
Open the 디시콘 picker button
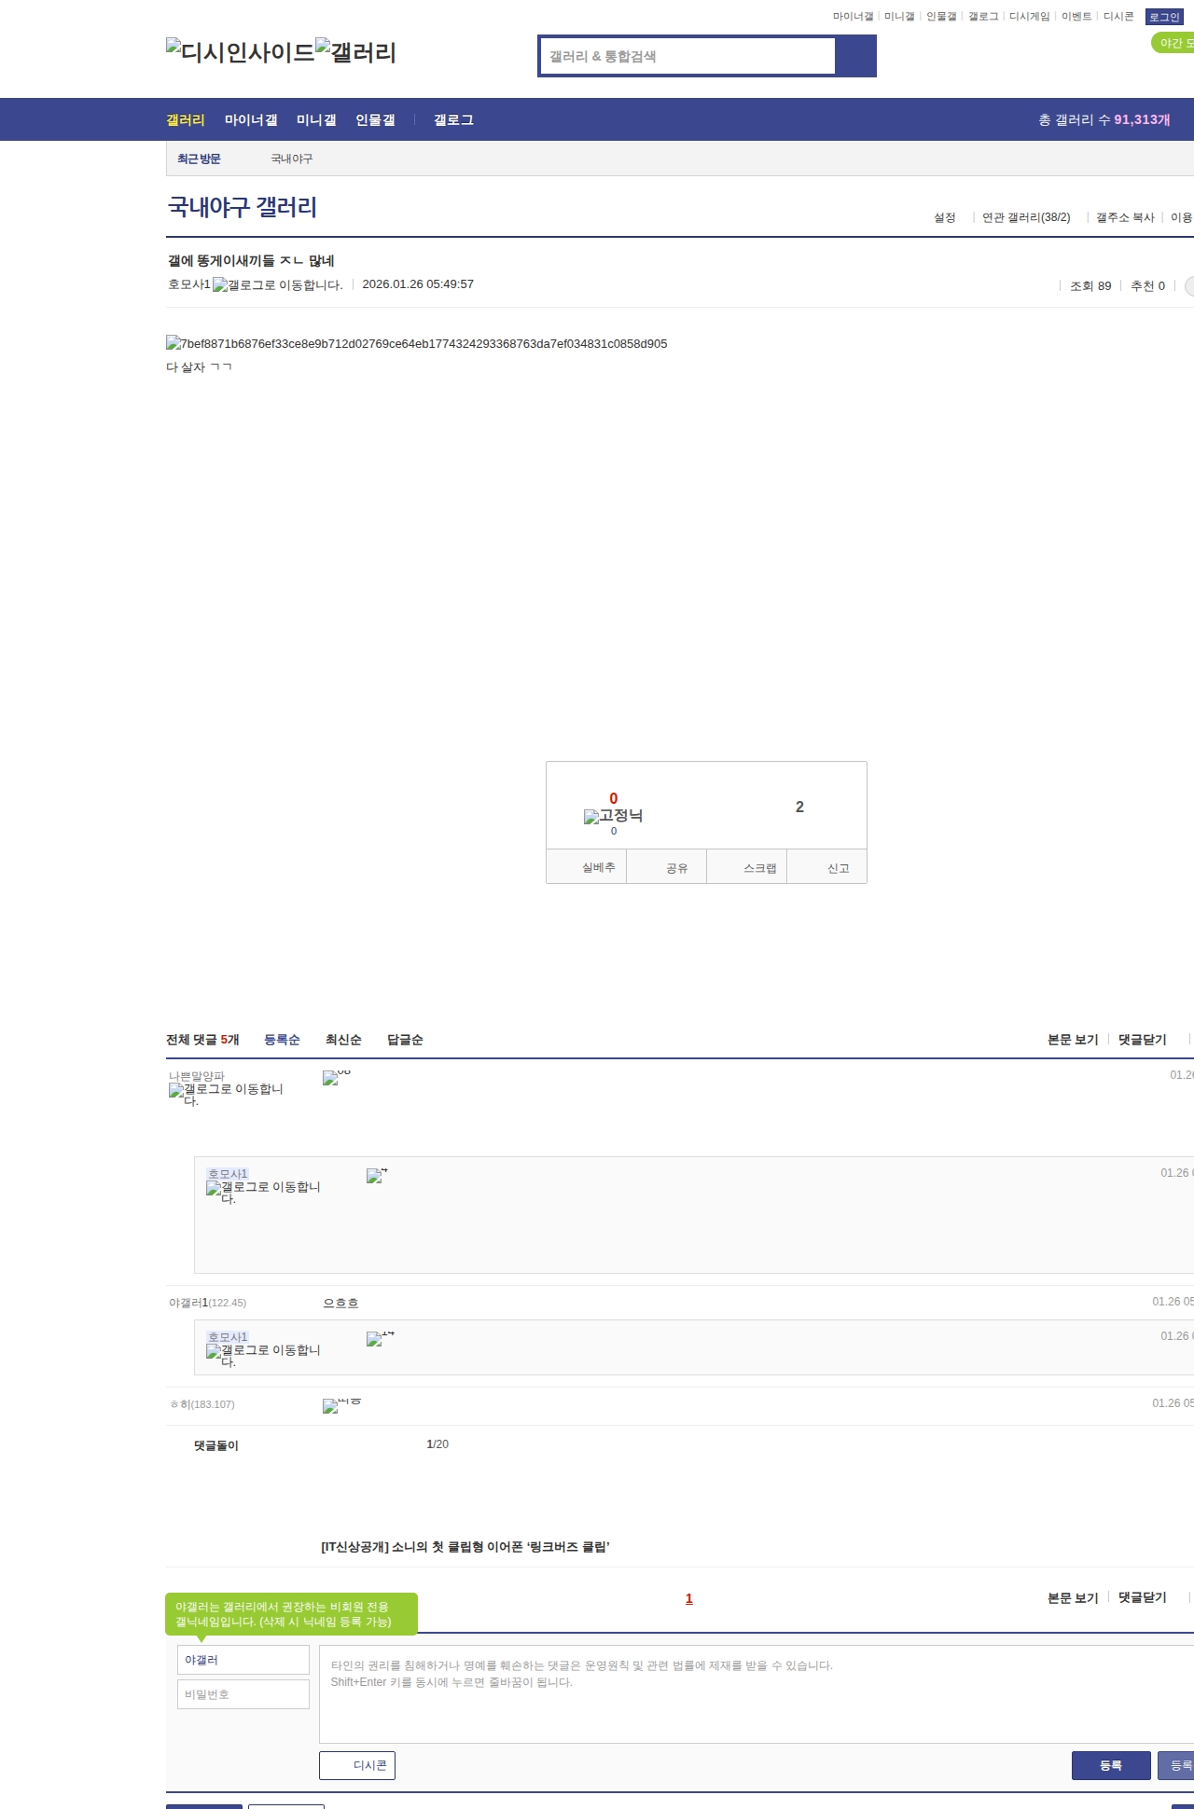click(x=357, y=1765)
